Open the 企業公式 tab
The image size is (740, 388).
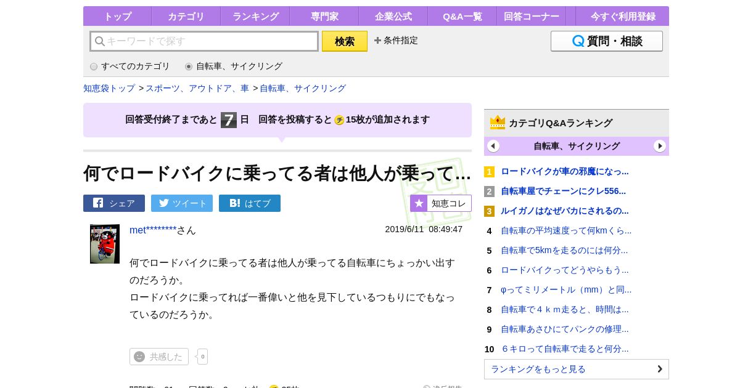click(393, 16)
